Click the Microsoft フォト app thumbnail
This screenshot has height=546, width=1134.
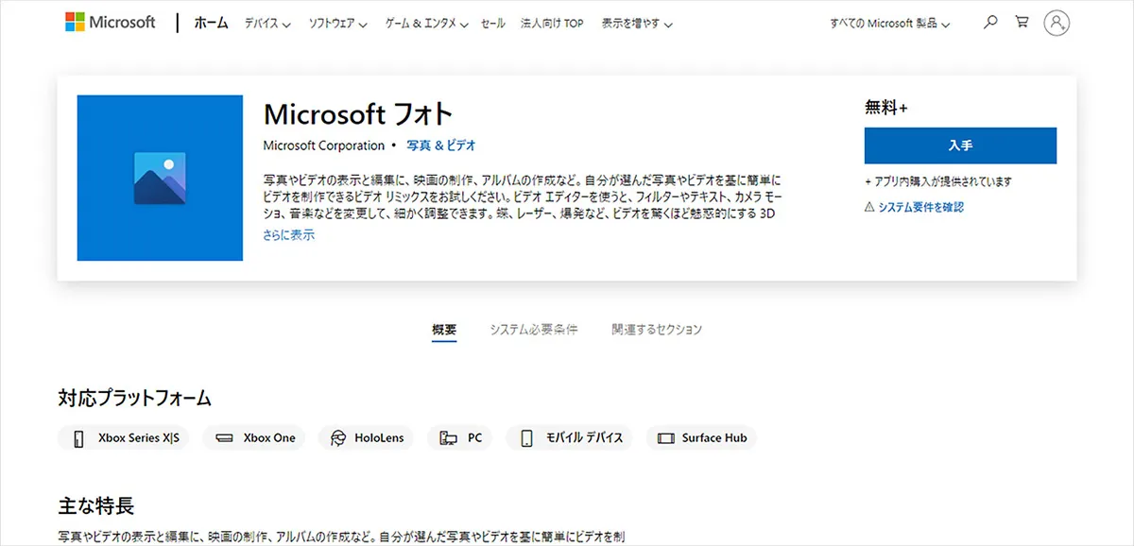coord(159,177)
